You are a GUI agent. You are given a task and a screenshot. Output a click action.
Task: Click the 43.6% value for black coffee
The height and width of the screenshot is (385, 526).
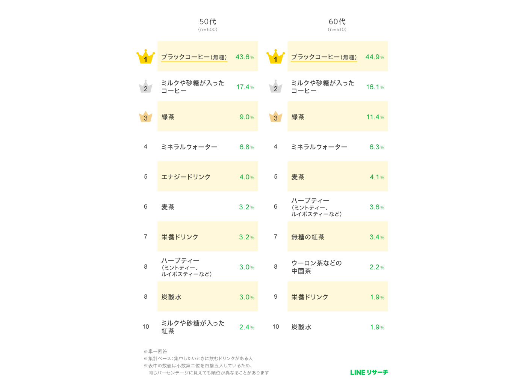[245, 57]
